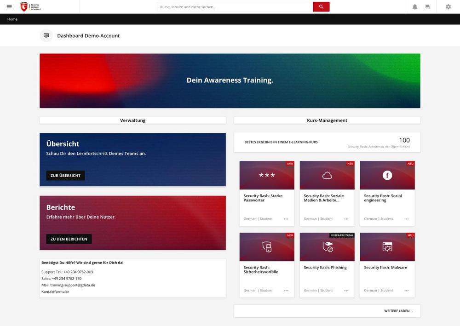Viewport: 460px width, 326px height.
Task: Select the Home breadcrumb item
Action: 12,19
